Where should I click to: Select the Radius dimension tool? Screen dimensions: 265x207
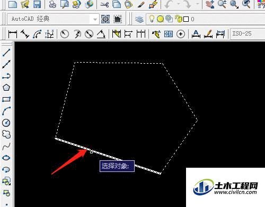coord(65,34)
